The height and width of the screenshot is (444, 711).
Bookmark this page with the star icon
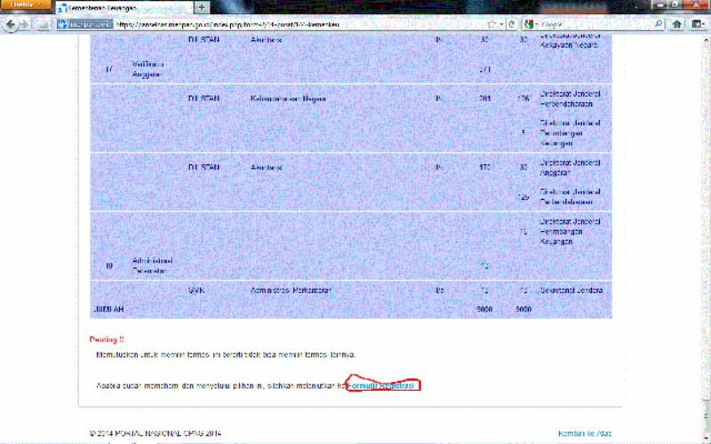click(491, 24)
